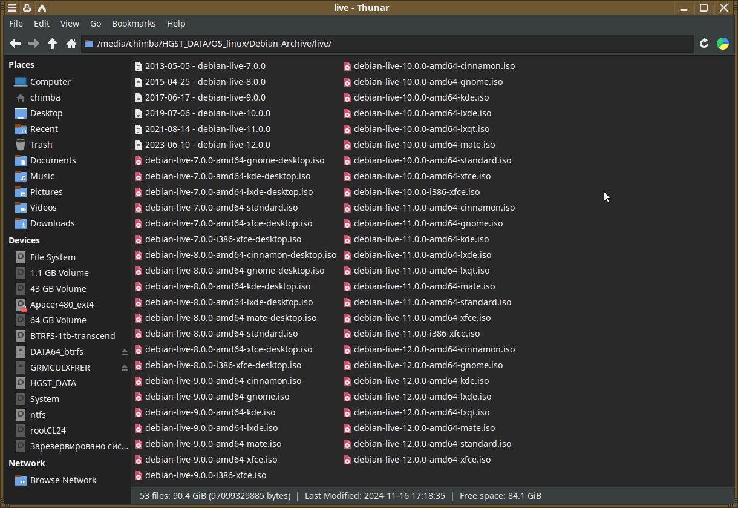Select debian-live-7.0.0-i386-xfce-desktop.iso
This screenshot has width=738, height=508.
pyautogui.click(x=218, y=239)
